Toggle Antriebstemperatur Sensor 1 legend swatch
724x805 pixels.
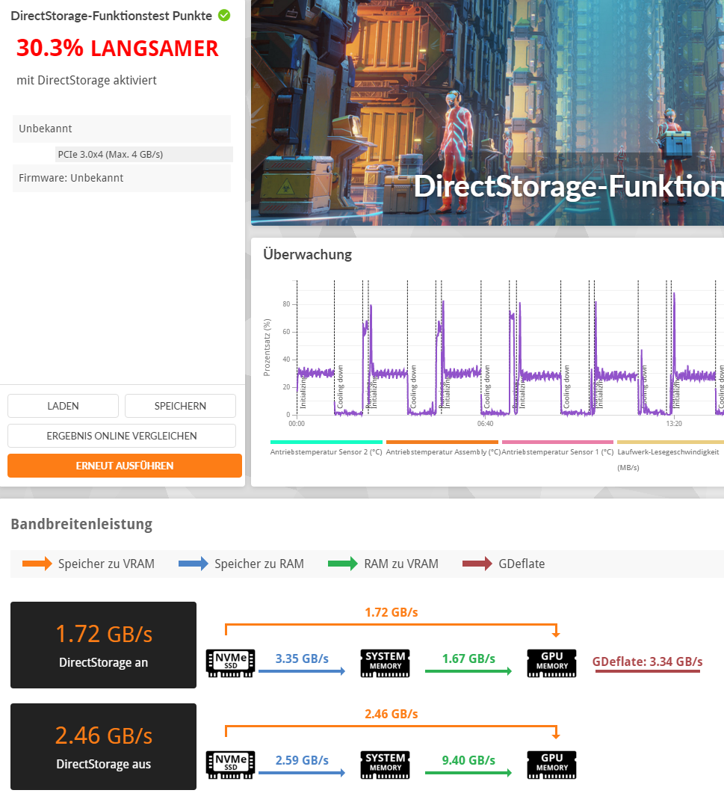click(557, 442)
